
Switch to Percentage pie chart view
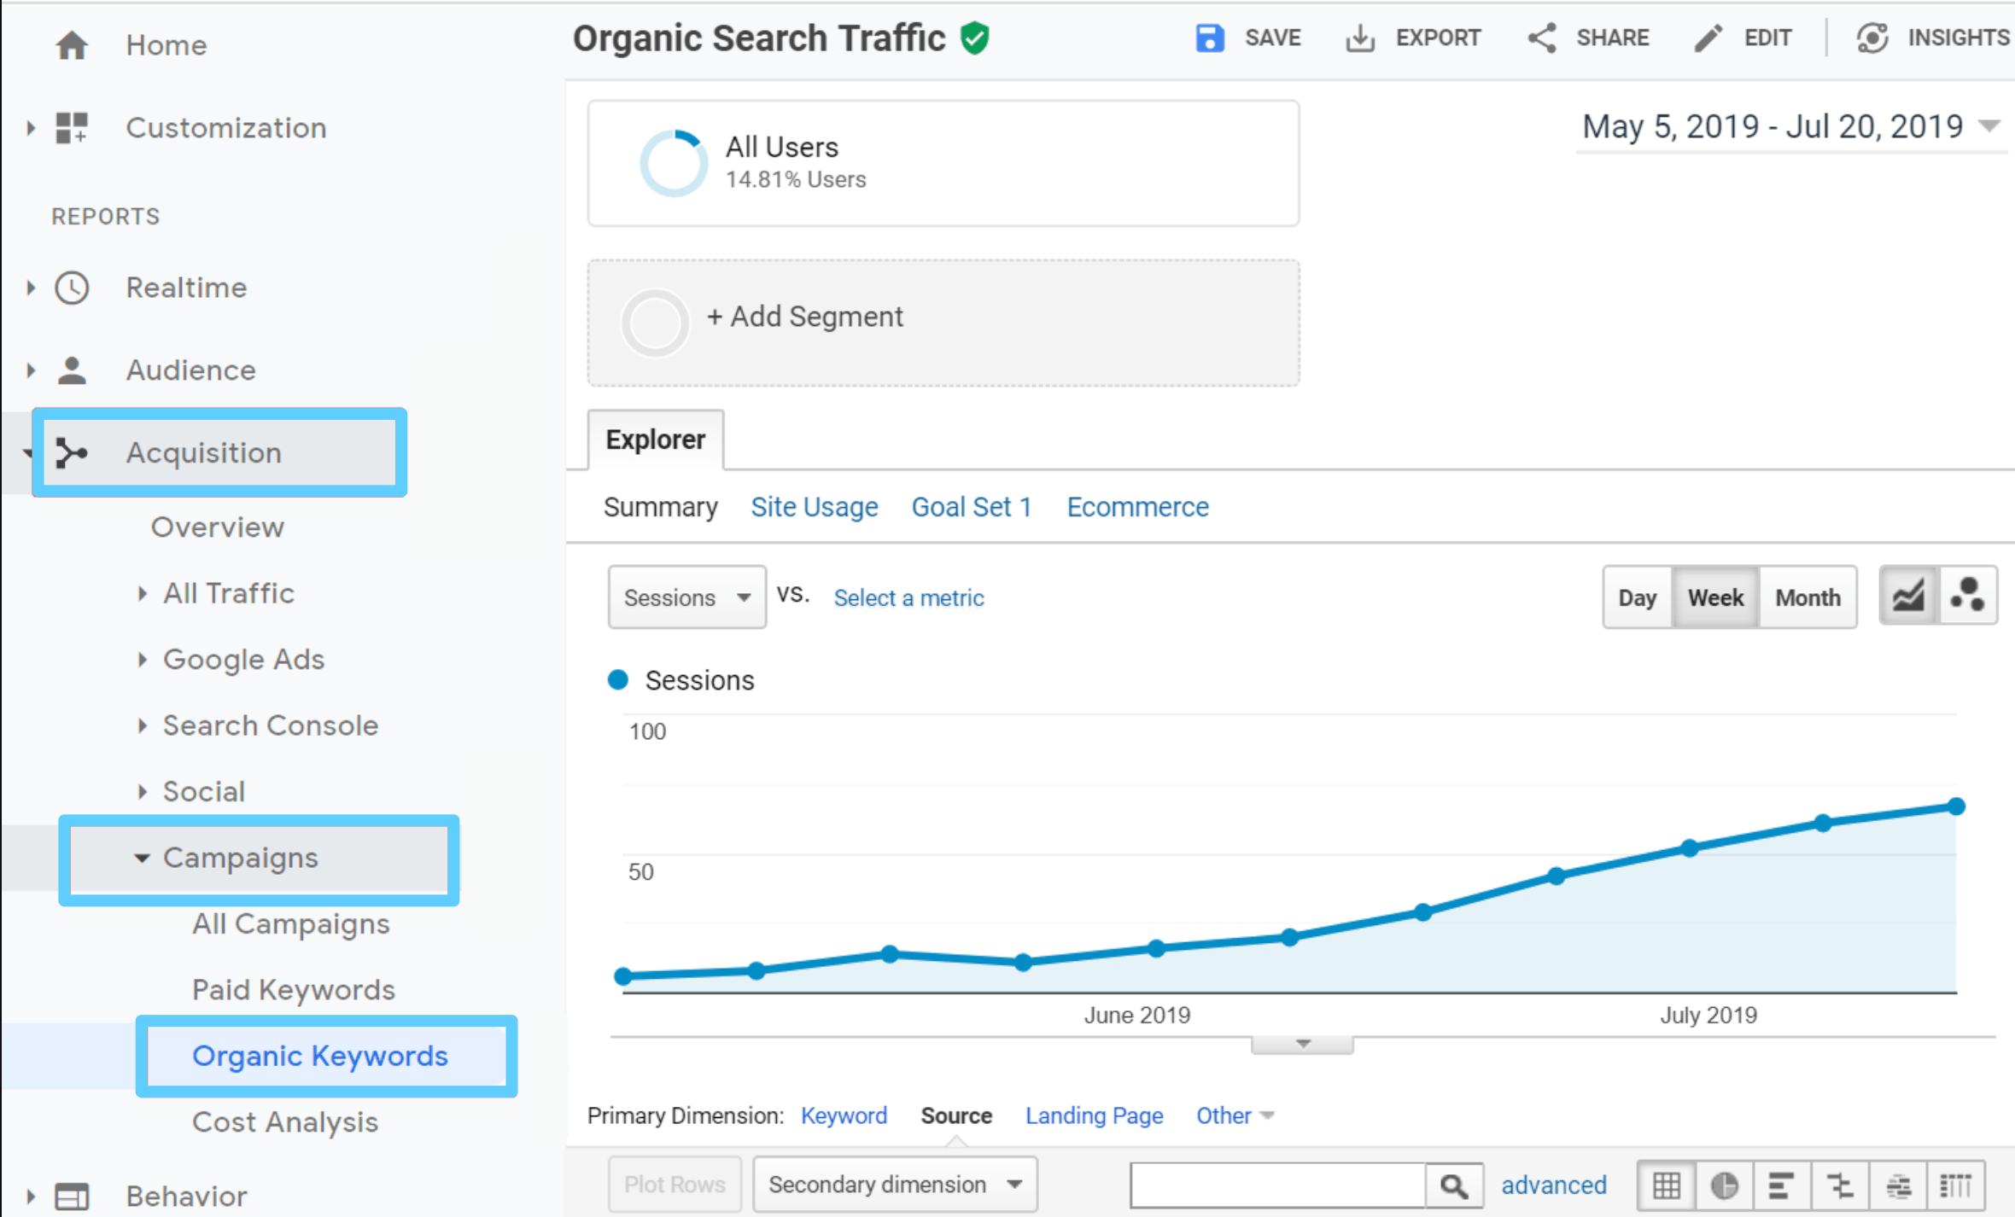(1724, 1185)
